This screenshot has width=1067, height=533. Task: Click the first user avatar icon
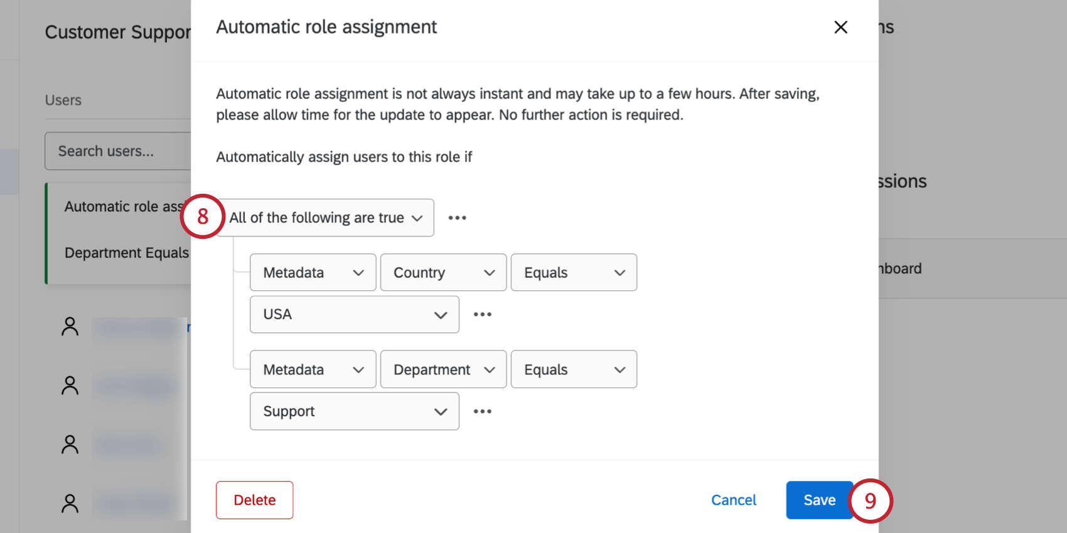[70, 326]
